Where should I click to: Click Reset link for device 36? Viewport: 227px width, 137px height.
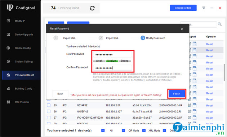[209, 112]
